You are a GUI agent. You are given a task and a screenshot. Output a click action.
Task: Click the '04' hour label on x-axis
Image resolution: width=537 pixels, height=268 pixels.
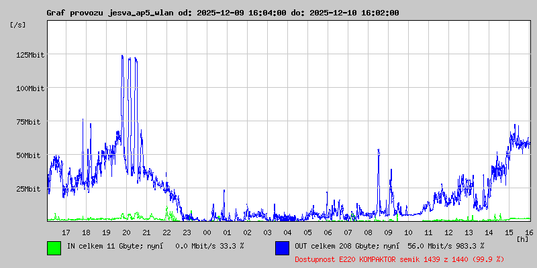pos(287,232)
